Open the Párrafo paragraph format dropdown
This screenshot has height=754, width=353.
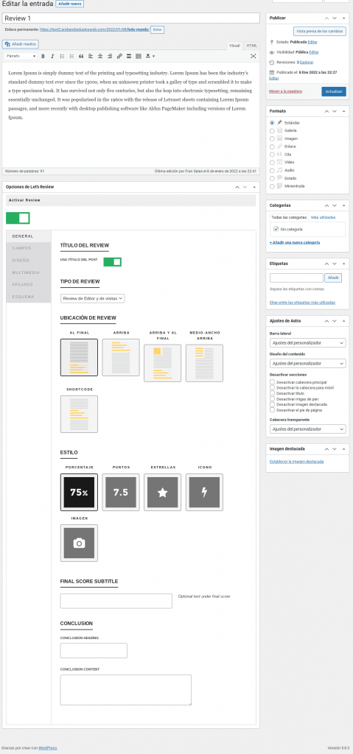21,56
